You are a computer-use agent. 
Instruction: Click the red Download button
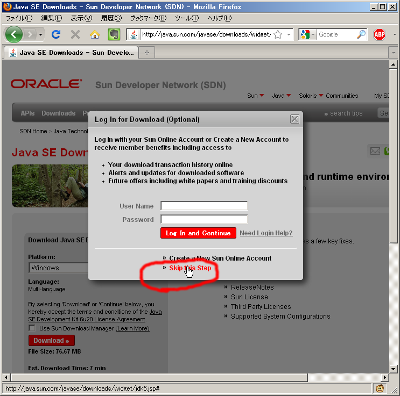[x=52, y=341]
